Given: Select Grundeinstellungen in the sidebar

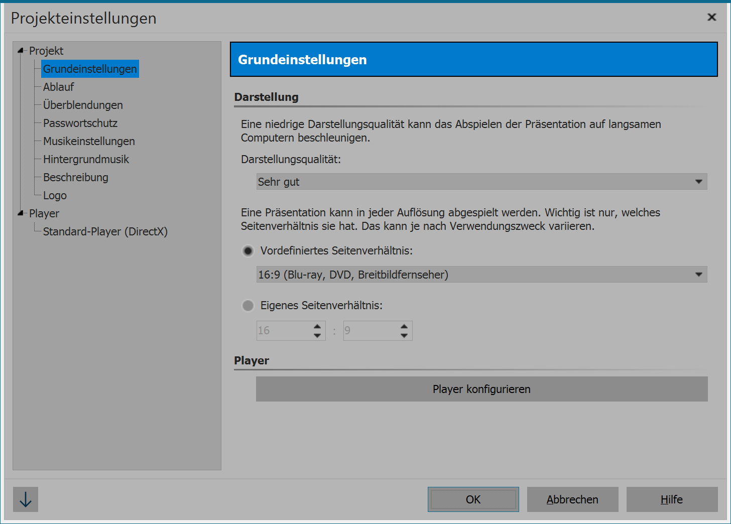Looking at the screenshot, I should (x=89, y=69).
